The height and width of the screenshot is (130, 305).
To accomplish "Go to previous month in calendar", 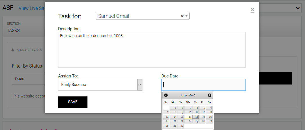I will (x=166, y=95).
